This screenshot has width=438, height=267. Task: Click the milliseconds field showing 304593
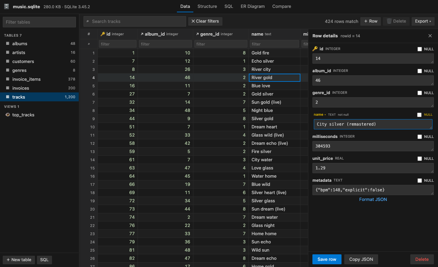(373, 146)
